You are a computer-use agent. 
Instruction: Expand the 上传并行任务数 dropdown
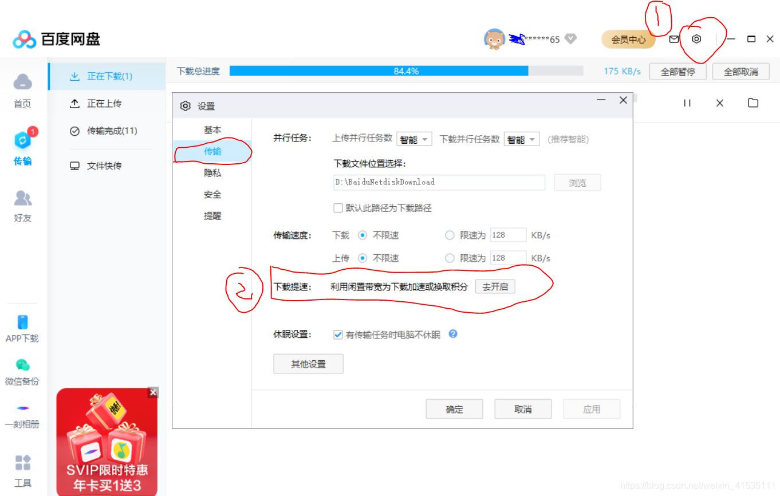pos(414,139)
